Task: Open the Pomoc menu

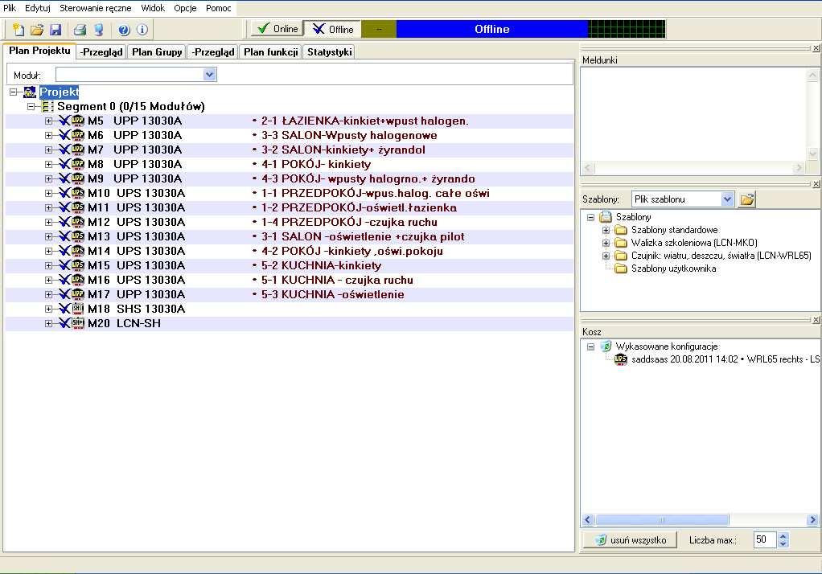Action: pos(218,8)
